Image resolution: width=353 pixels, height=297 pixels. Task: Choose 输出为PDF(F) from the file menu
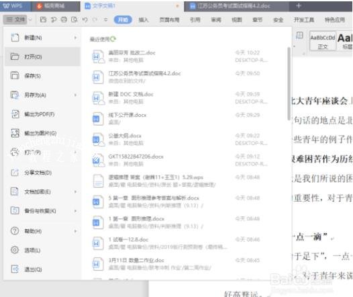coord(42,114)
